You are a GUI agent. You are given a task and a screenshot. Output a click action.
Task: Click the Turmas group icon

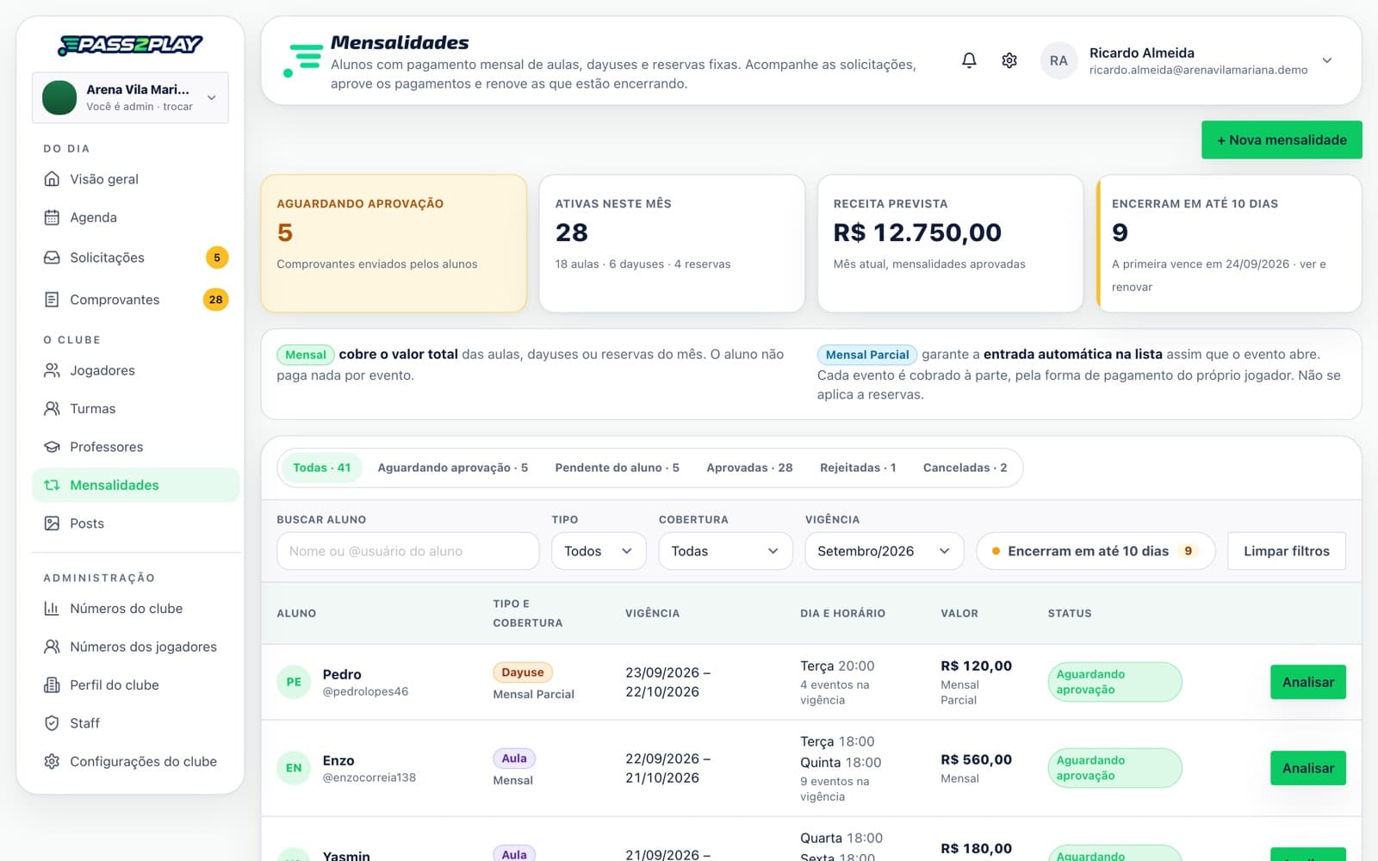52,409
